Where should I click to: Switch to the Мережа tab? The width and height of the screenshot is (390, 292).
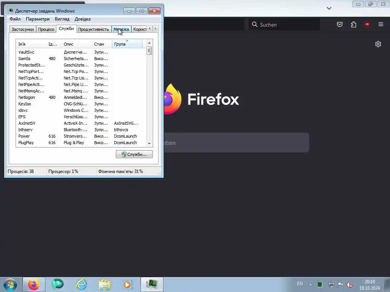coord(121,29)
